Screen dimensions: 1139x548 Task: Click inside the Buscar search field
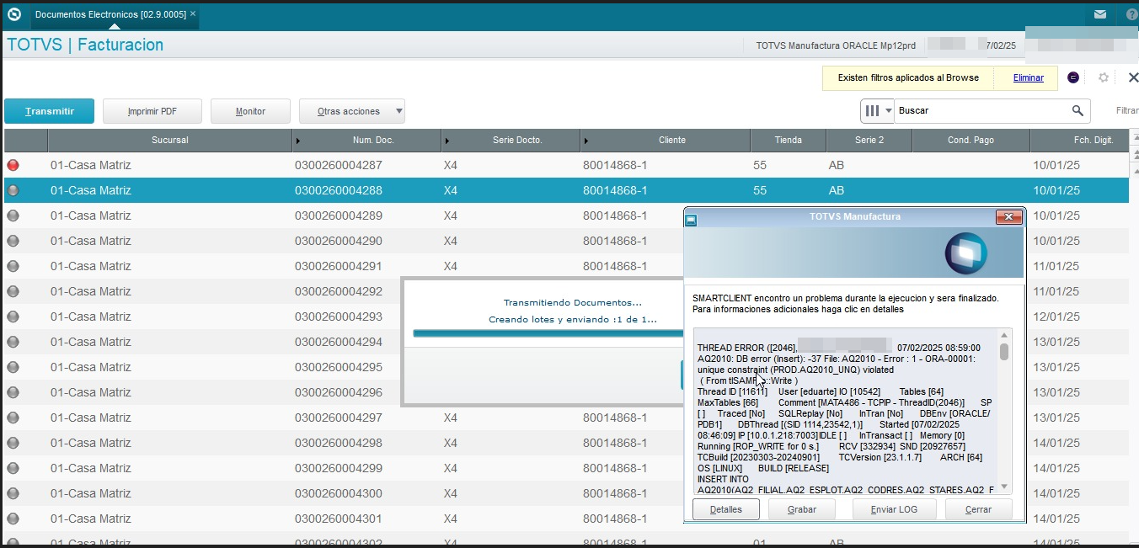[977, 110]
